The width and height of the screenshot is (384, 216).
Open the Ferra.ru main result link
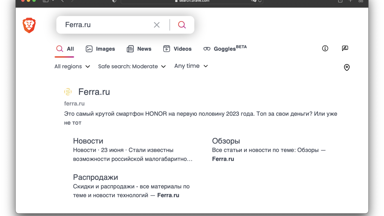pos(94,92)
